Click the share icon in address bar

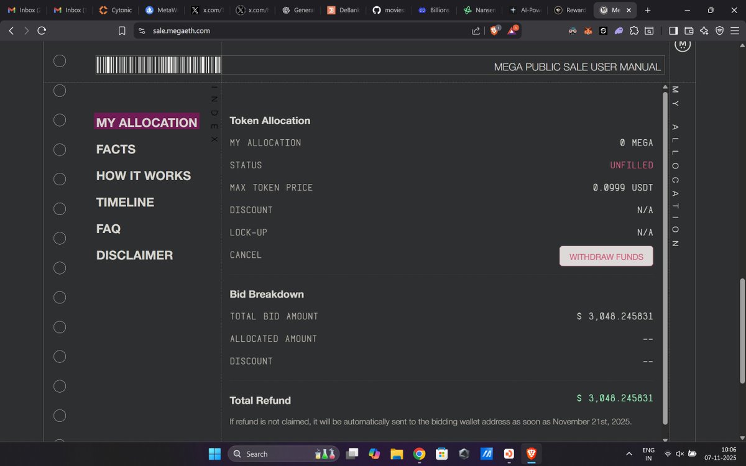pyautogui.click(x=476, y=30)
